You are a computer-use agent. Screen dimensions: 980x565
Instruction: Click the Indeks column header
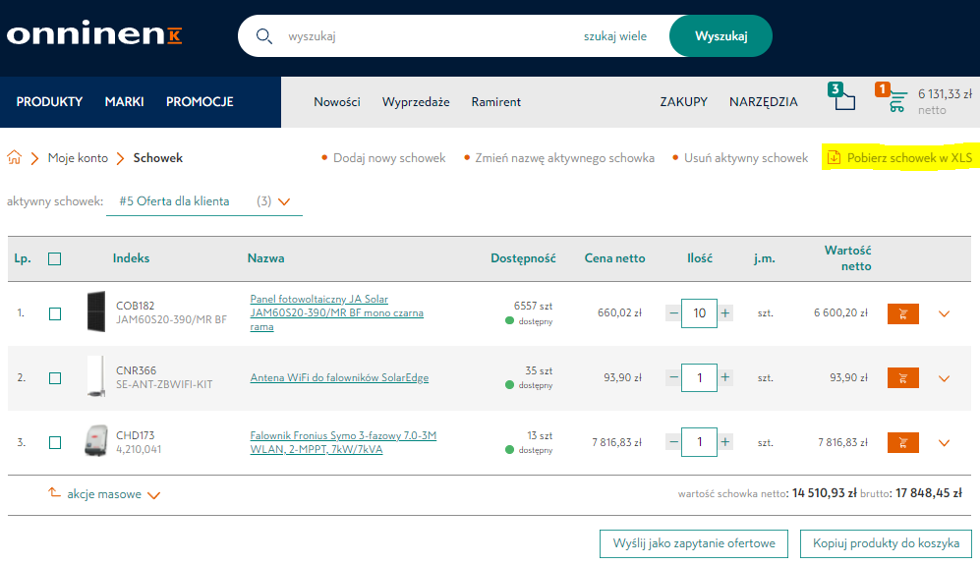[132, 258]
